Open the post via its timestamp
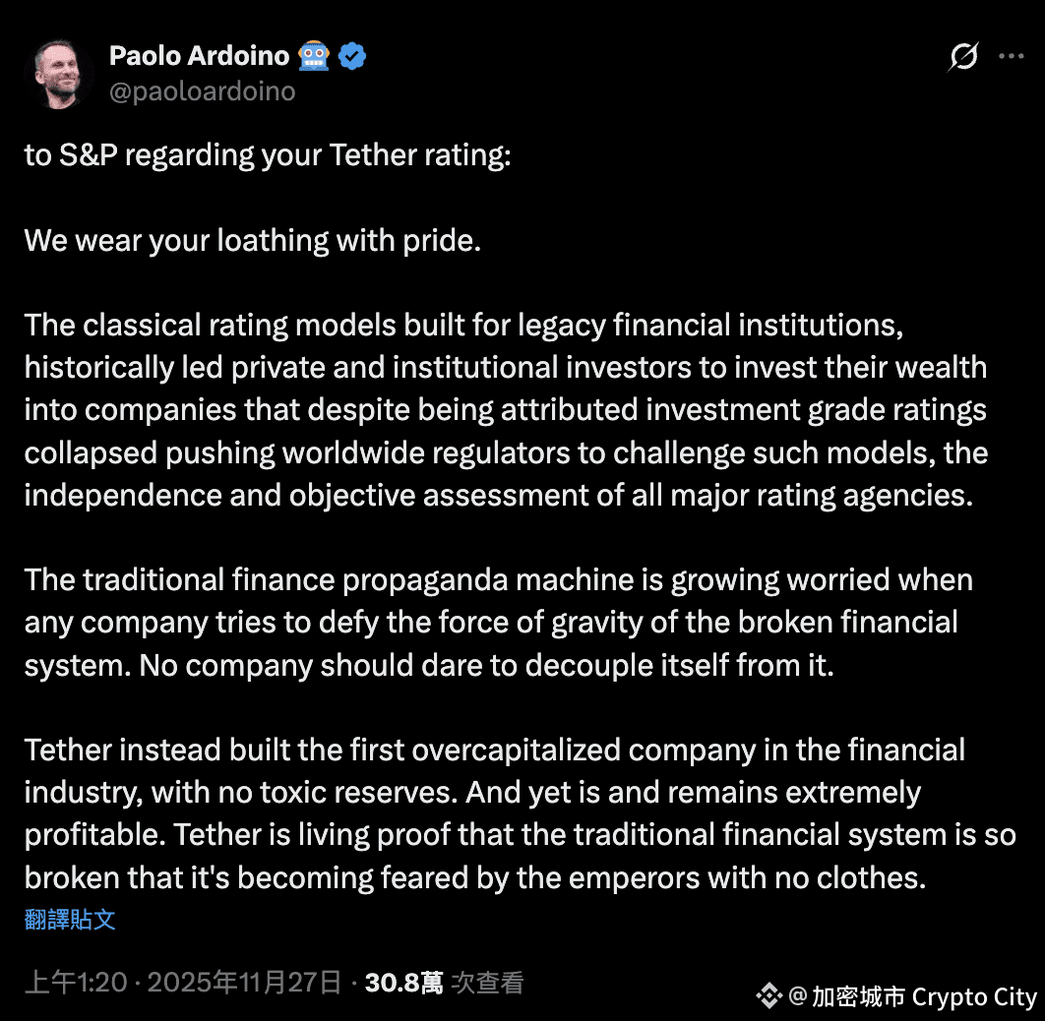The width and height of the screenshot is (1045, 1021). click(183, 981)
